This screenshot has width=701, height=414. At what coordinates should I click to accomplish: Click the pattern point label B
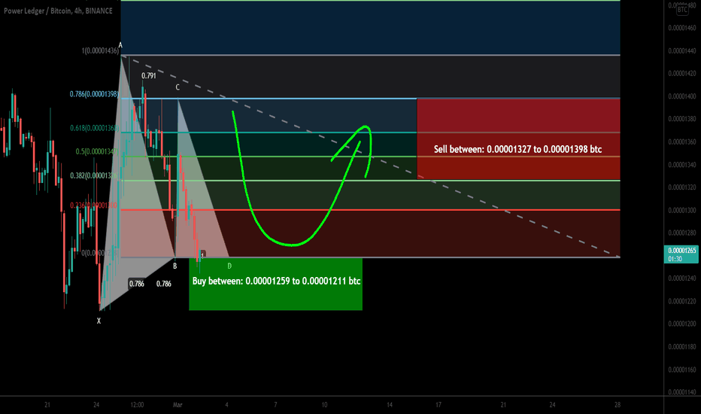point(174,266)
